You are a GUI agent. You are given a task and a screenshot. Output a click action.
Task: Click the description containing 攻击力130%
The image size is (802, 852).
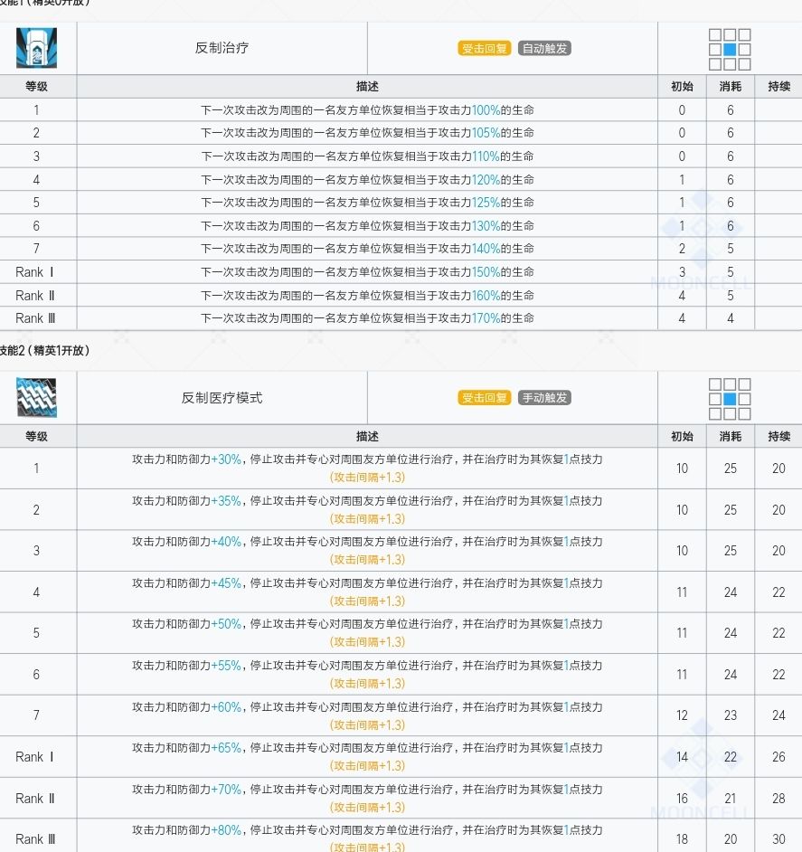point(367,226)
